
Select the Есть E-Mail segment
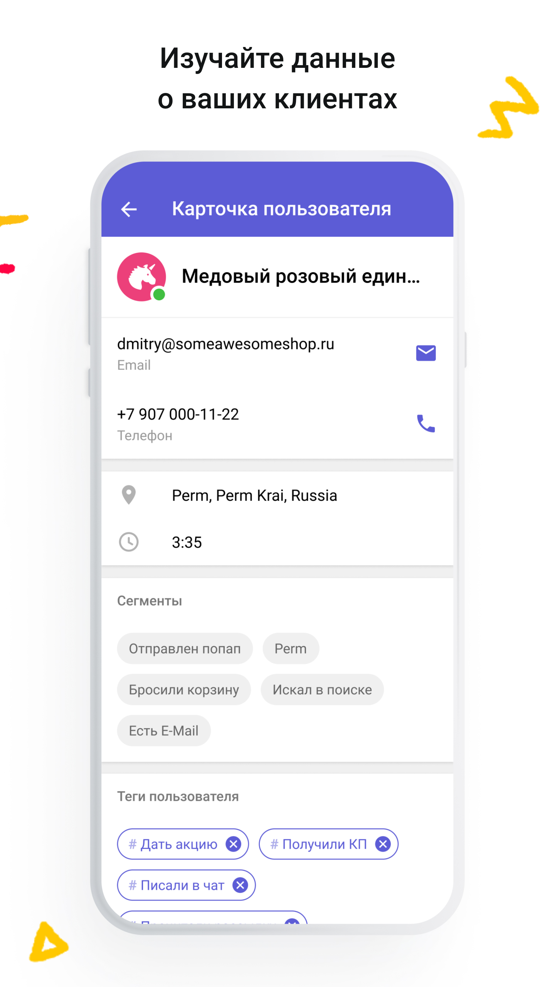click(164, 731)
